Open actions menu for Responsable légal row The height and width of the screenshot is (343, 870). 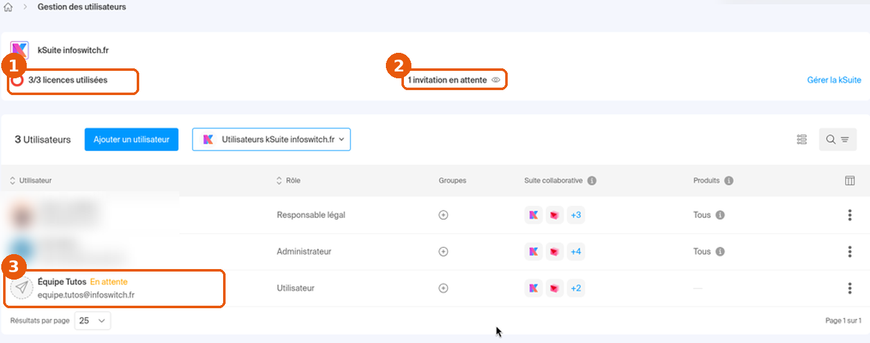(x=849, y=215)
